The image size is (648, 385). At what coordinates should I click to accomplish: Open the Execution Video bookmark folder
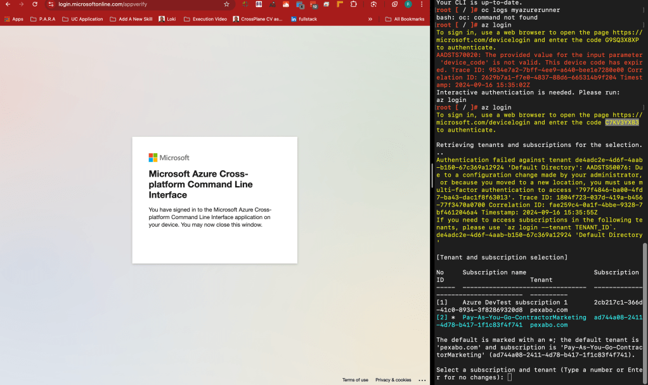(205, 19)
